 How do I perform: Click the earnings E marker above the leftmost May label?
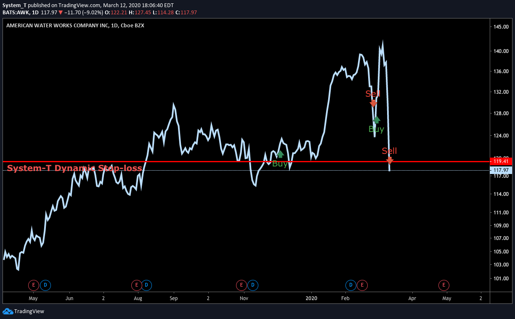[33, 285]
